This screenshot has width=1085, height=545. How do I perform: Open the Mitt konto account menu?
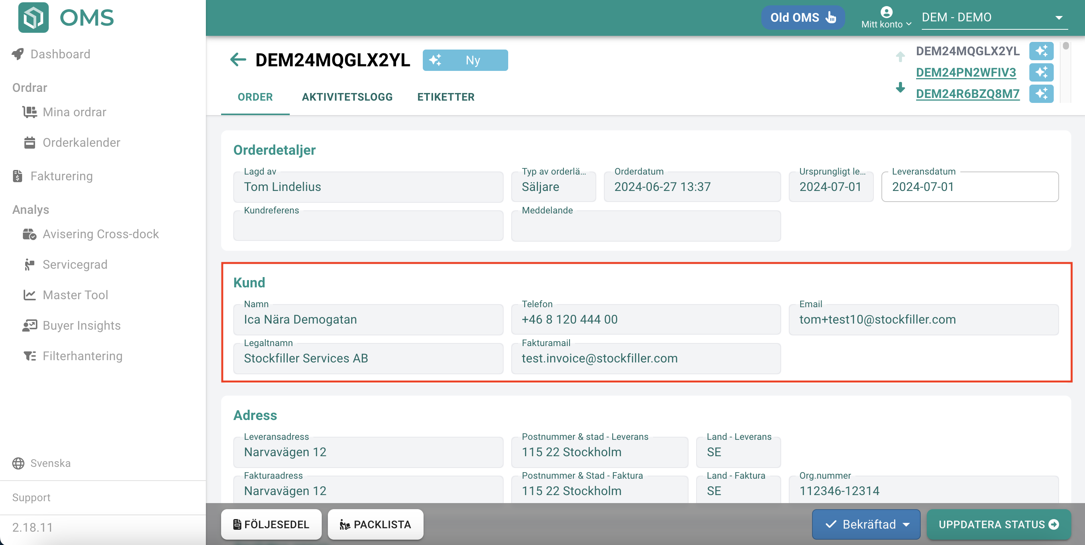886,18
